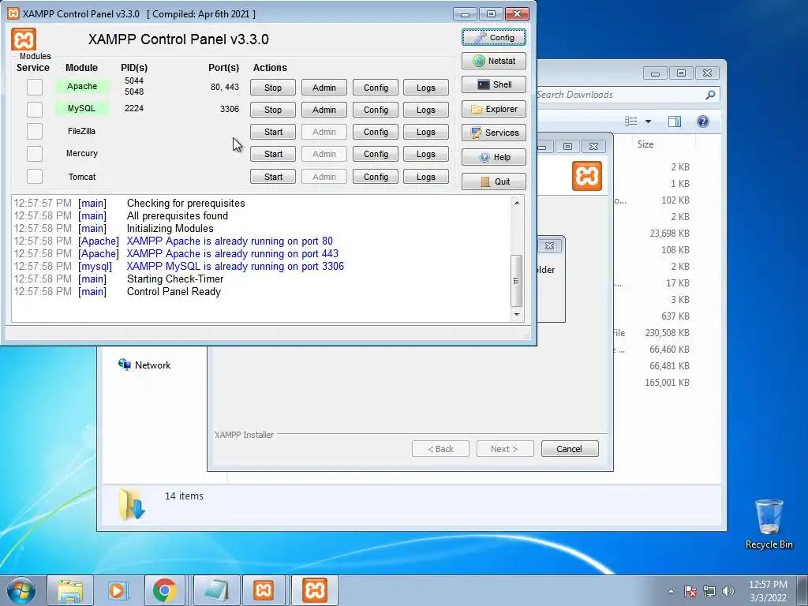Click the 'Control Panel Ready' log line
The height and width of the screenshot is (606, 808).
click(174, 292)
